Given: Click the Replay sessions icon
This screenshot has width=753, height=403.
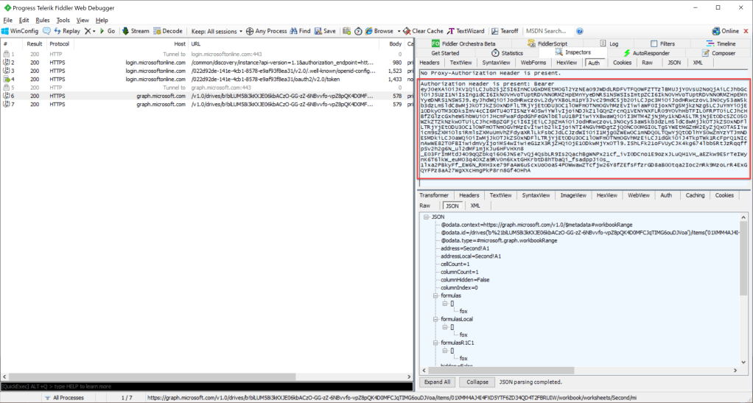Looking at the screenshot, I should 66,31.
